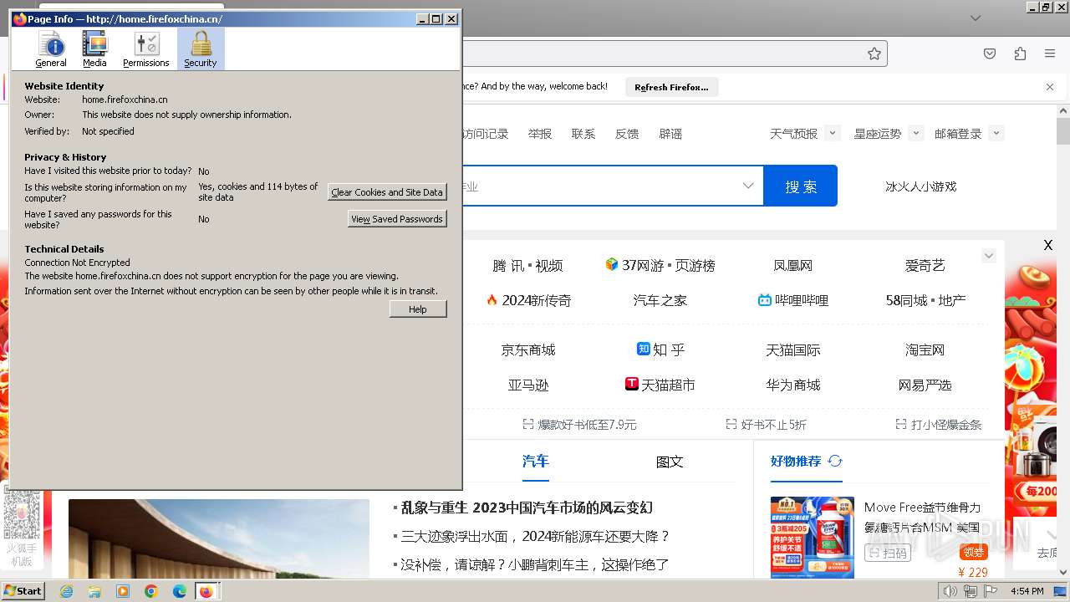Open the Permissions tab in Page Info

click(146, 48)
